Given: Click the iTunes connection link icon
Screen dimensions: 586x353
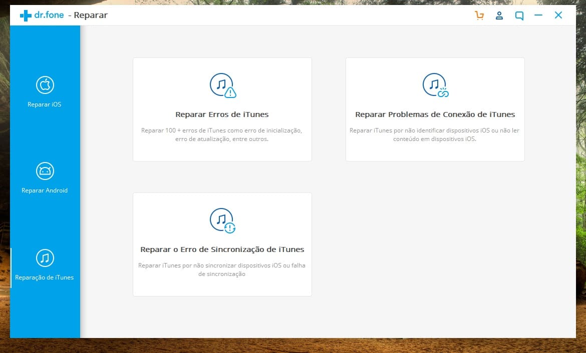Looking at the screenshot, I should pyautogui.click(x=435, y=85).
